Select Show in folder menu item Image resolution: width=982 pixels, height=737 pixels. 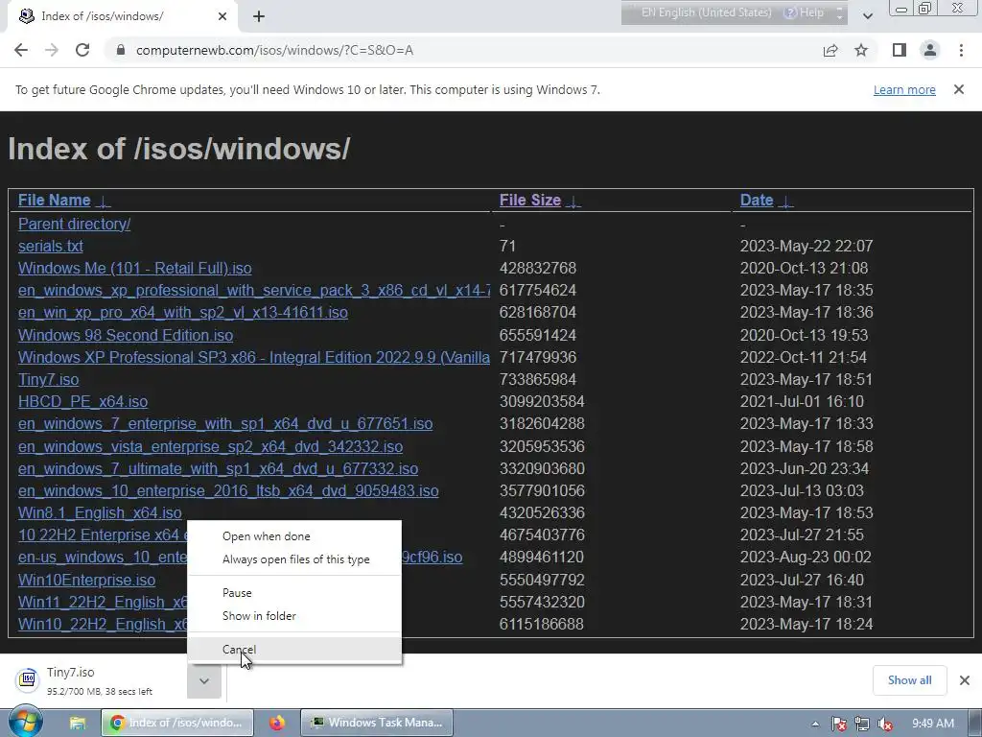[294, 616]
